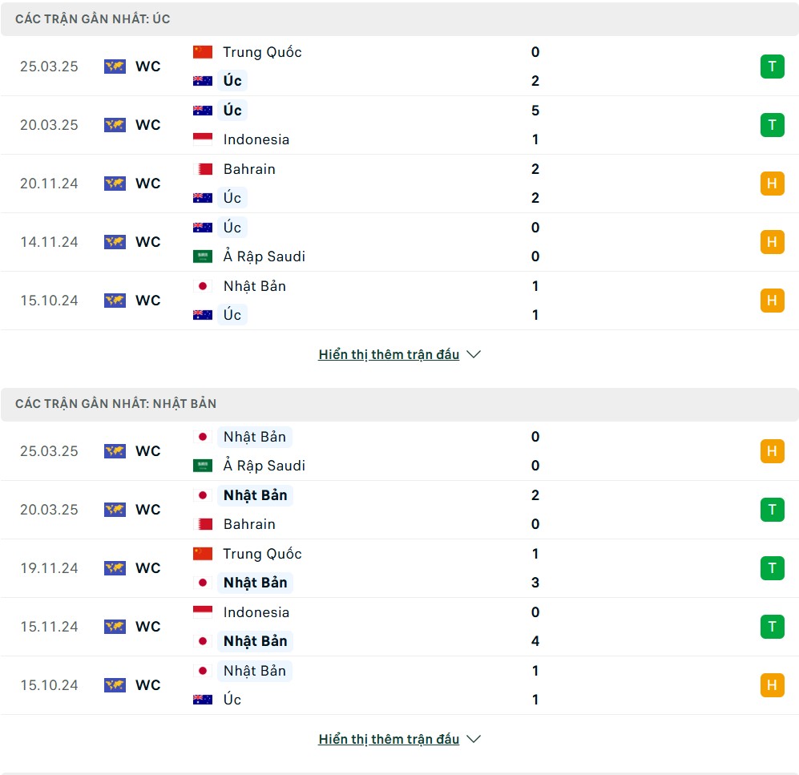Click the Saudi Arabia flag in 14.11.24 match
The image size is (799, 775).
point(202,256)
